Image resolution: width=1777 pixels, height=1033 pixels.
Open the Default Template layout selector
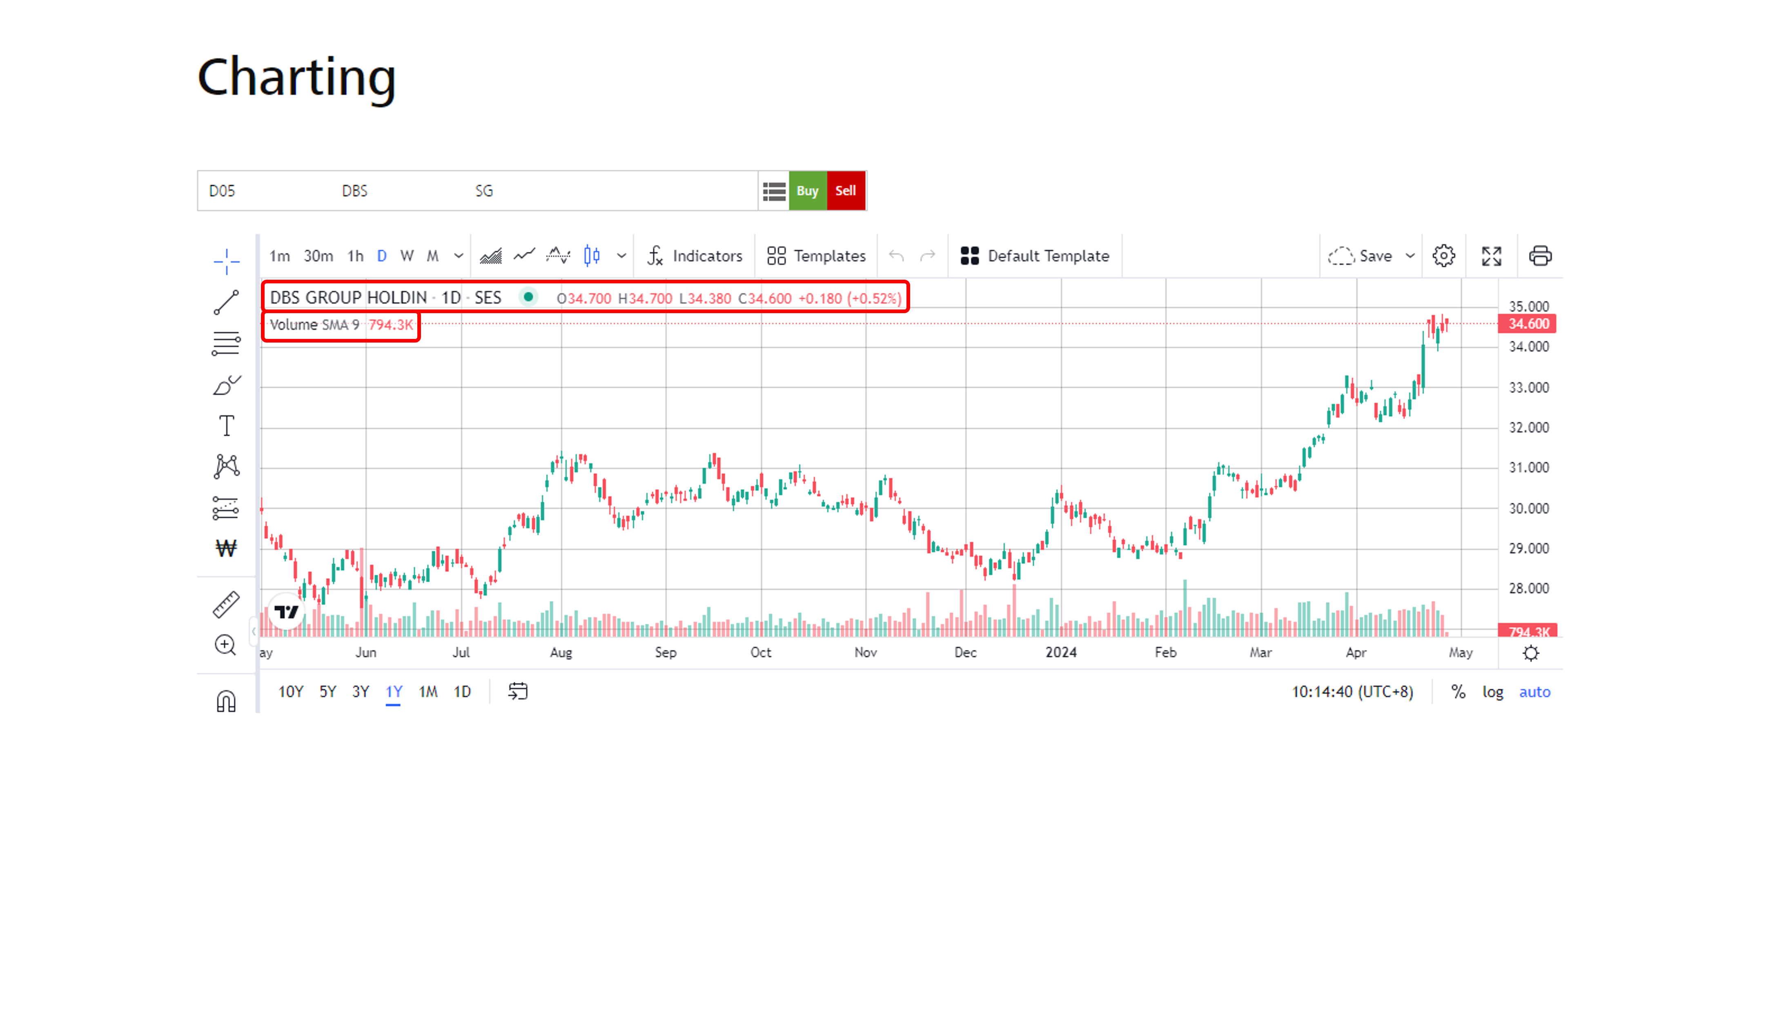pyautogui.click(x=1035, y=256)
